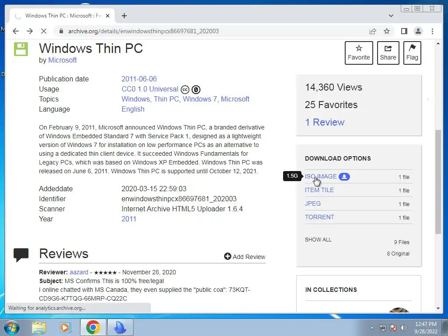Click the 14,360 Views text
448x336 pixels.
click(x=333, y=87)
